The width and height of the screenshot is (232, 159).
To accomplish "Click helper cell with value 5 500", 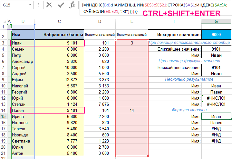I will tap(100, 74).
